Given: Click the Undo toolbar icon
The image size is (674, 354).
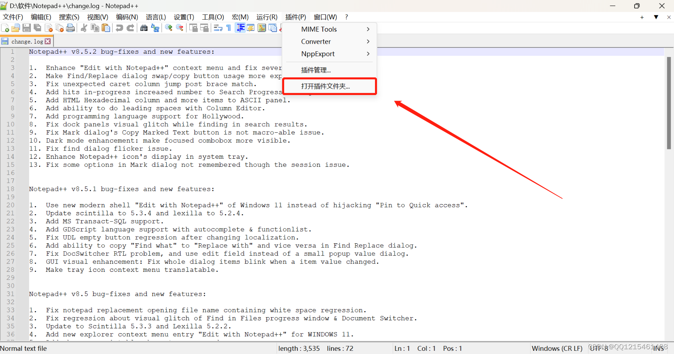Looking at the screenshot, I should (x=119, y=28).
